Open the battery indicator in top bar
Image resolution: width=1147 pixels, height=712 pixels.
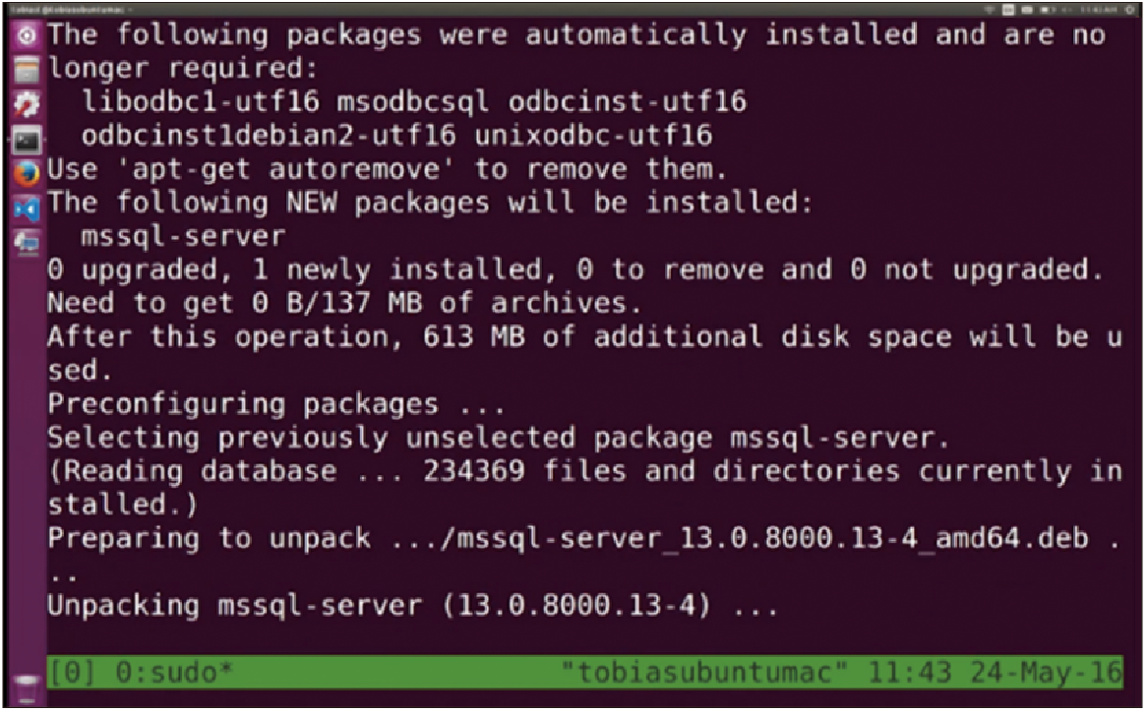1049,10
